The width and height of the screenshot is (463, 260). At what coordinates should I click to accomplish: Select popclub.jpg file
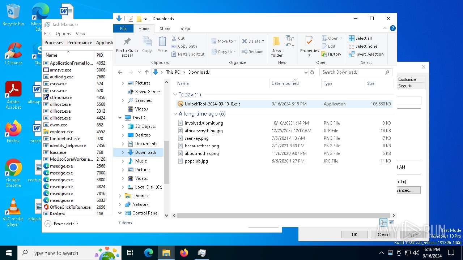point(284,161)
